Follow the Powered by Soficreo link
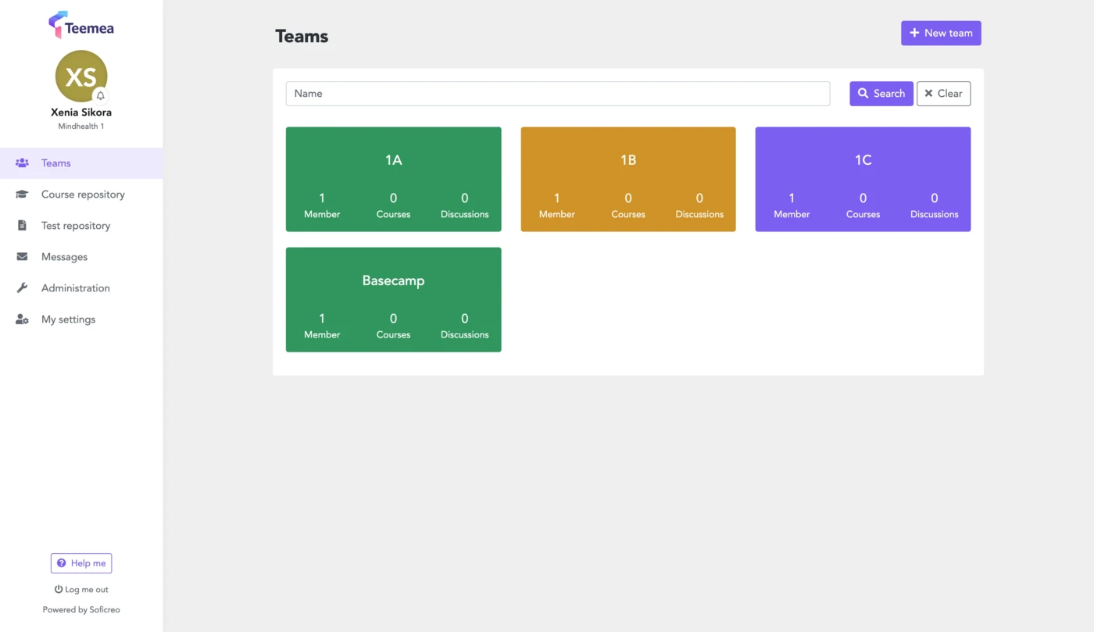Image resolution: width=1094 pixels, height=632 pixels. coord(81,609)
